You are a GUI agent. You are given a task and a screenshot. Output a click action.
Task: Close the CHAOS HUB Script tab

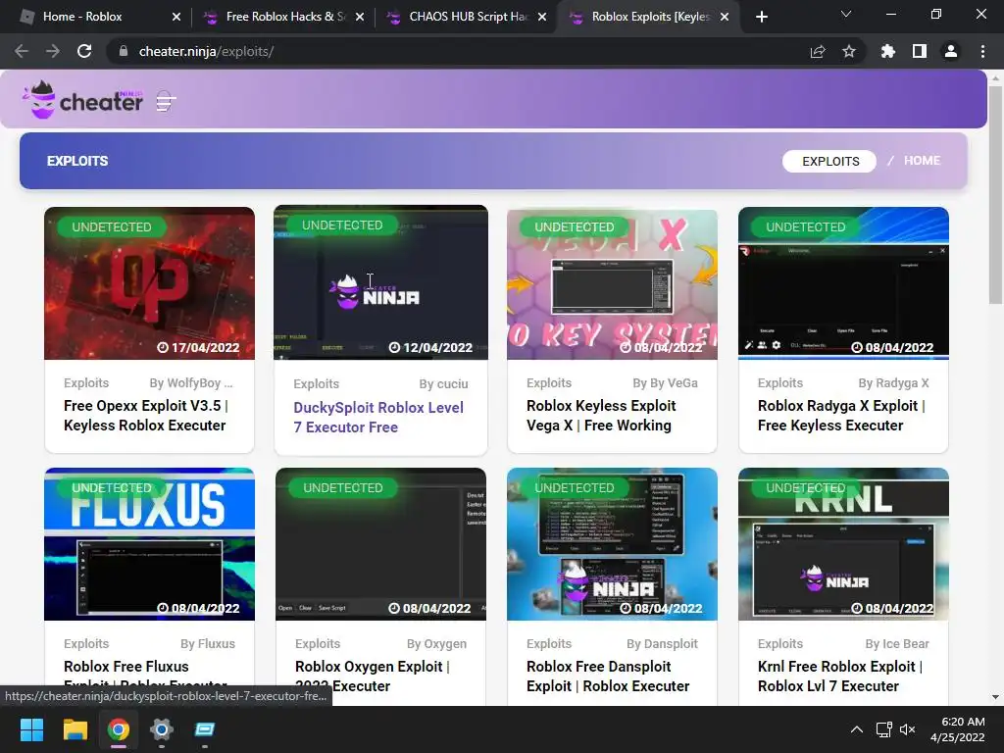click(x=542, y=17)
